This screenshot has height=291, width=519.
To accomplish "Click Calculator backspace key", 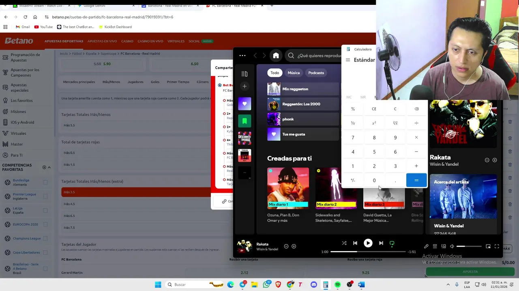I will (416, 109).
